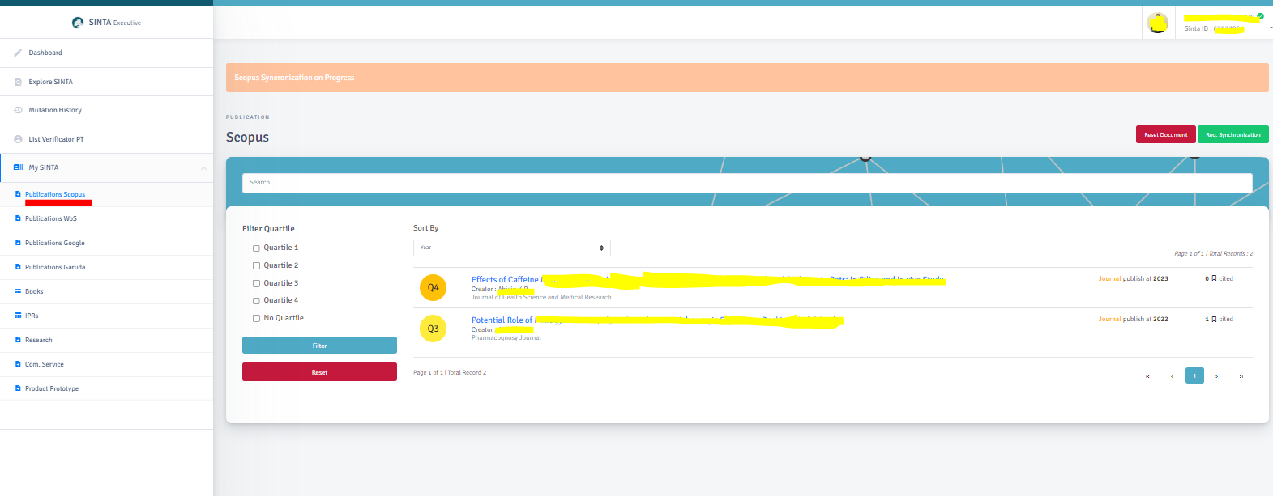Click the My SINTA card icon
Screen dimensions: 1273x496
[x=18, y=167]
